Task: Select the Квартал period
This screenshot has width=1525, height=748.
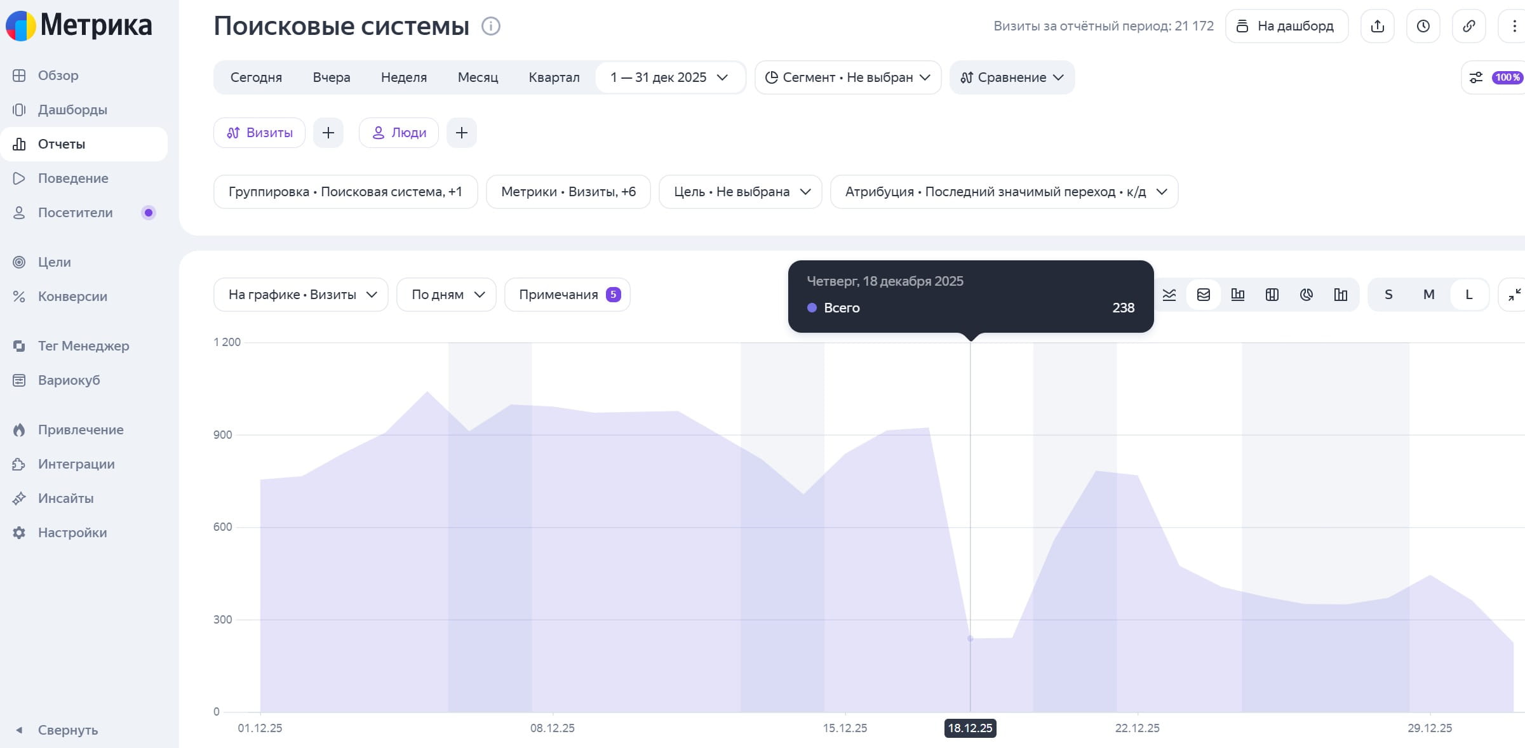Action: (554, 77)
